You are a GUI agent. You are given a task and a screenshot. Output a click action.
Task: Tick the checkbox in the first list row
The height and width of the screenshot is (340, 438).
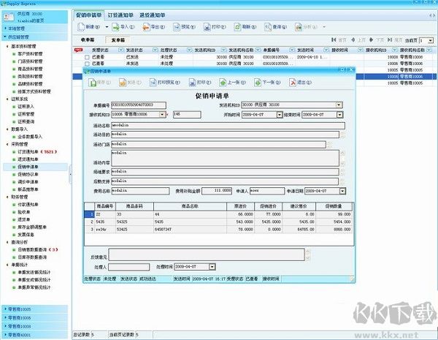pos(87,56)
